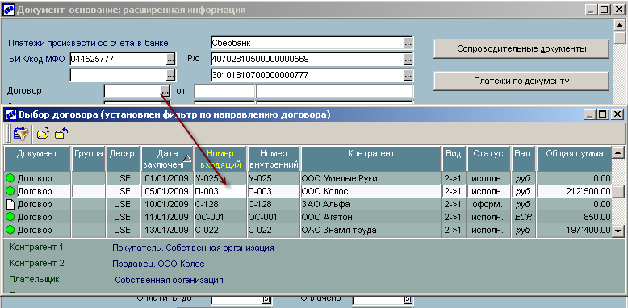
Task: Click date cell 01/01/2009
Action: [167, 178]
